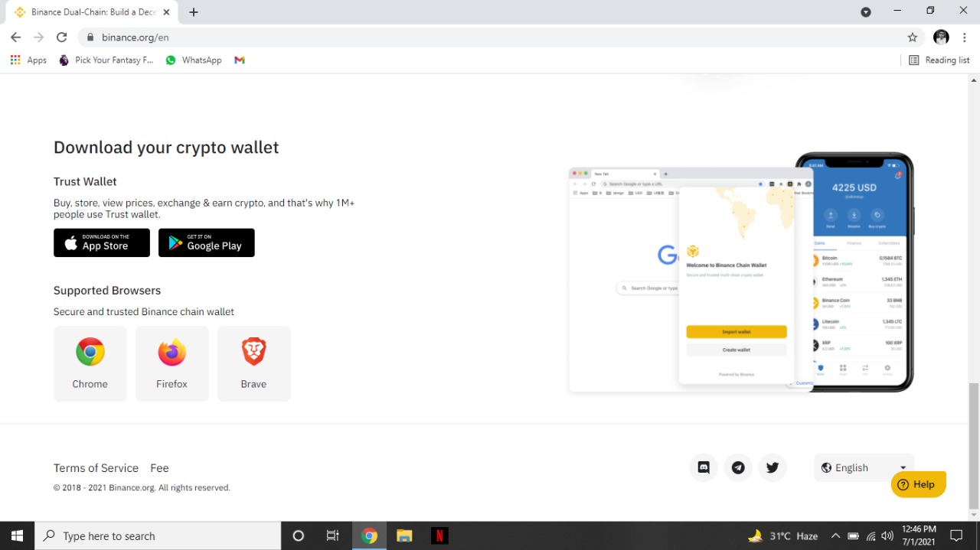The image size is (980, 550).
Task: Open the yellow Help widget
Action: (x=918, y=484)
